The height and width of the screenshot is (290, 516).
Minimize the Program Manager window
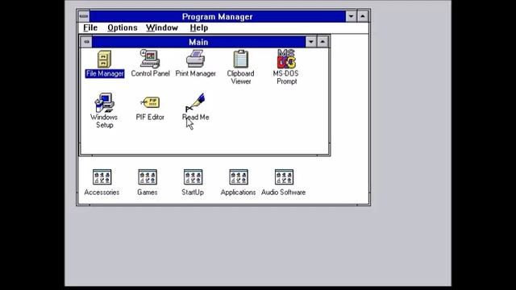(x=352, y=16)
